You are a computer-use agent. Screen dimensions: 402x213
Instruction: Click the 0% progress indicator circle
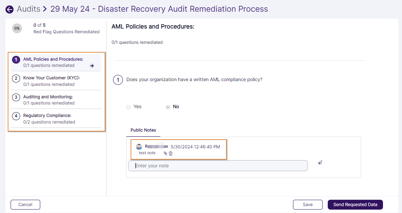[17, 28]
